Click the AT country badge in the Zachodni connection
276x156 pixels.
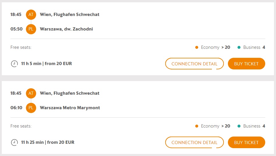pos(31,15)
